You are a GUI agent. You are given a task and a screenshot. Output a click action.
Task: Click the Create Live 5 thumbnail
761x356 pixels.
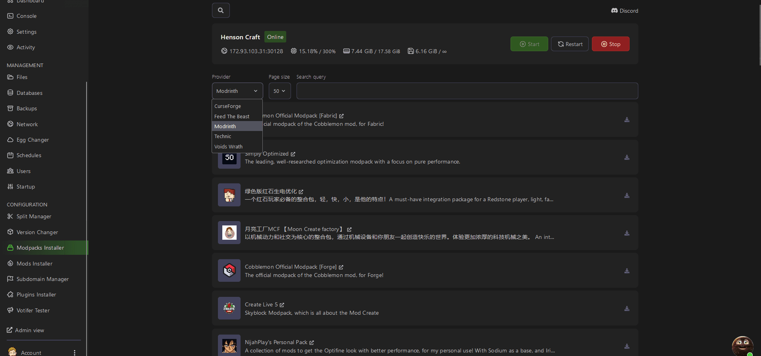click(229, 308)
